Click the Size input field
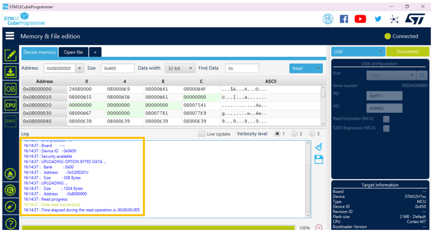 click(x=118, y=68)
